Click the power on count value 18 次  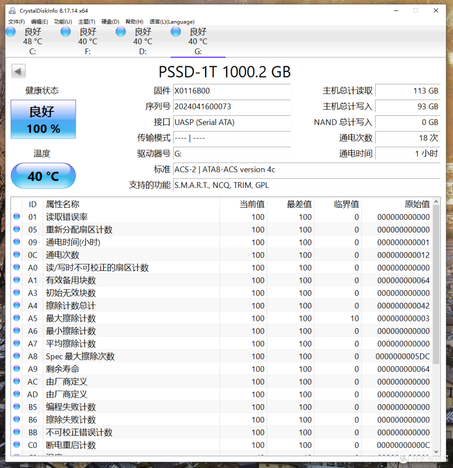coord(408,138)
